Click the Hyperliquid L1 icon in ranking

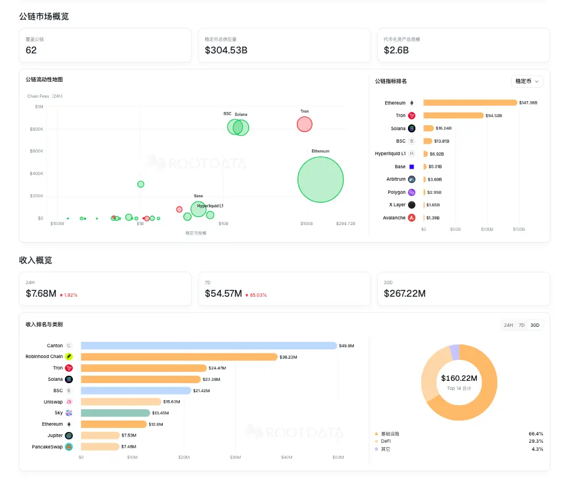[x=412, y=153]
